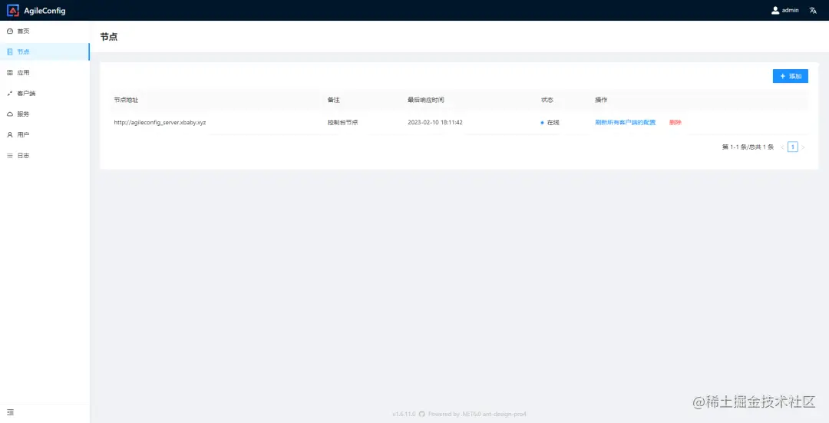Click the 客户端 sidebar icon
Viewport: 829px width, 423px height.
tap(9, 94)
